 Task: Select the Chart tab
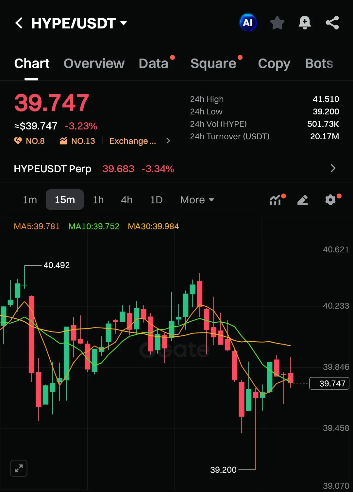(x=32, y=63)
